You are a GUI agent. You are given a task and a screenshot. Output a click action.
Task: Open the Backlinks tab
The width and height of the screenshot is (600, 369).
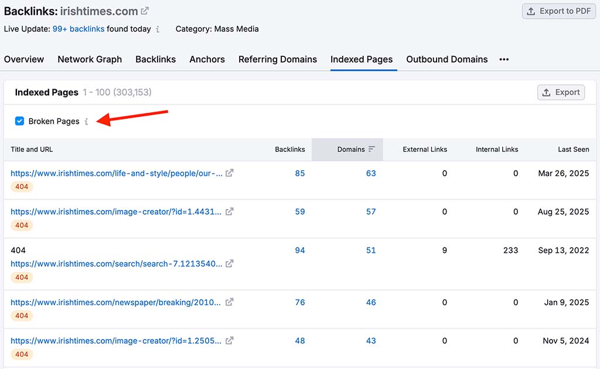coord(155,59)
